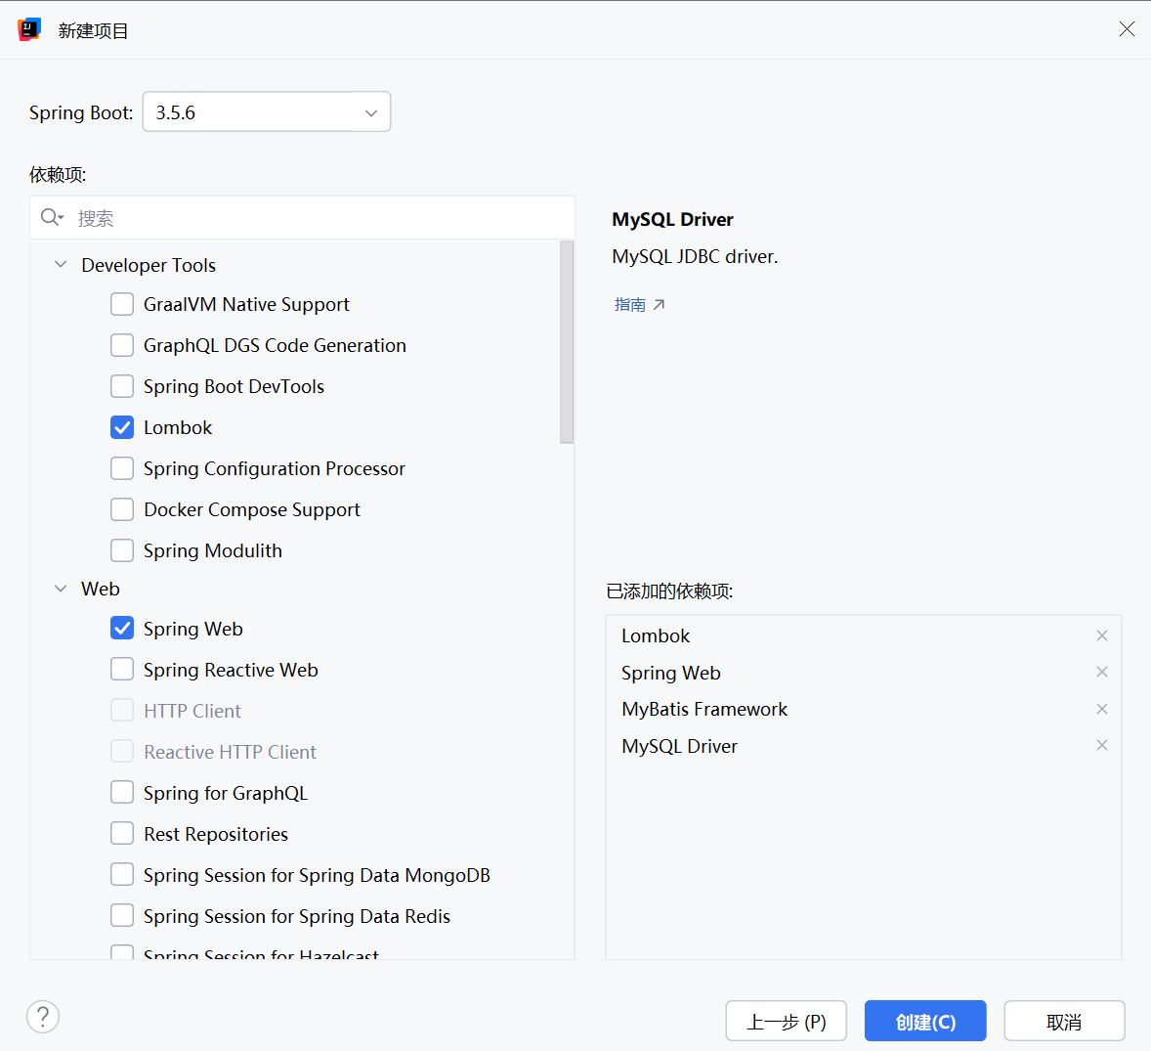Select MySQL Driver in added list

coord(864,746)
